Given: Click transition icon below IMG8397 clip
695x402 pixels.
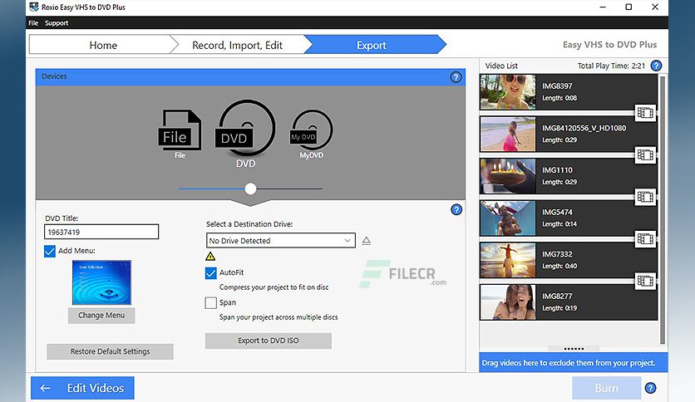Looking at the screenshot, I should point(645,113).
